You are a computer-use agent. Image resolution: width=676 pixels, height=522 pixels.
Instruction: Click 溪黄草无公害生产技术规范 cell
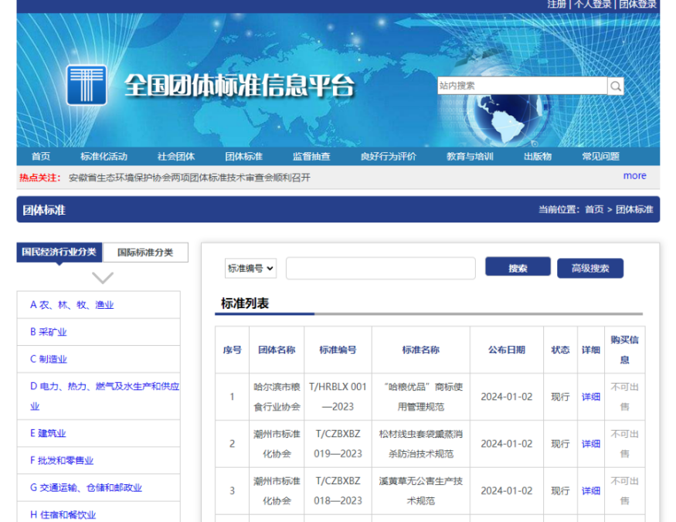pos(421,490)
